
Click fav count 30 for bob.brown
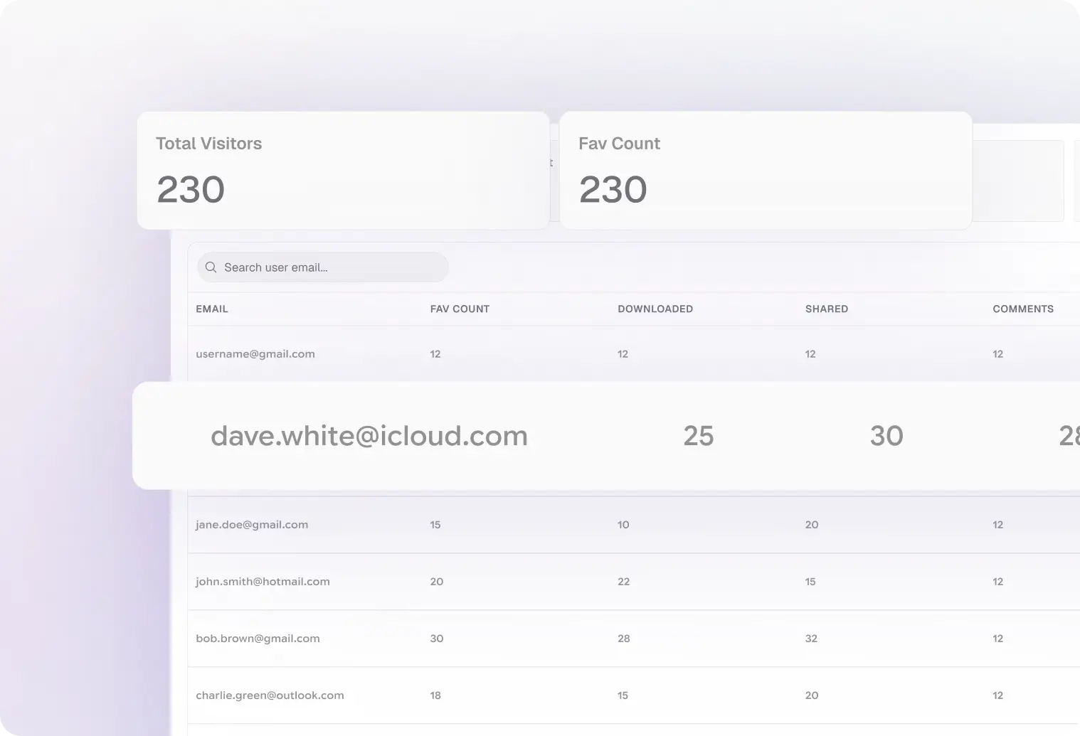[437, 639]
